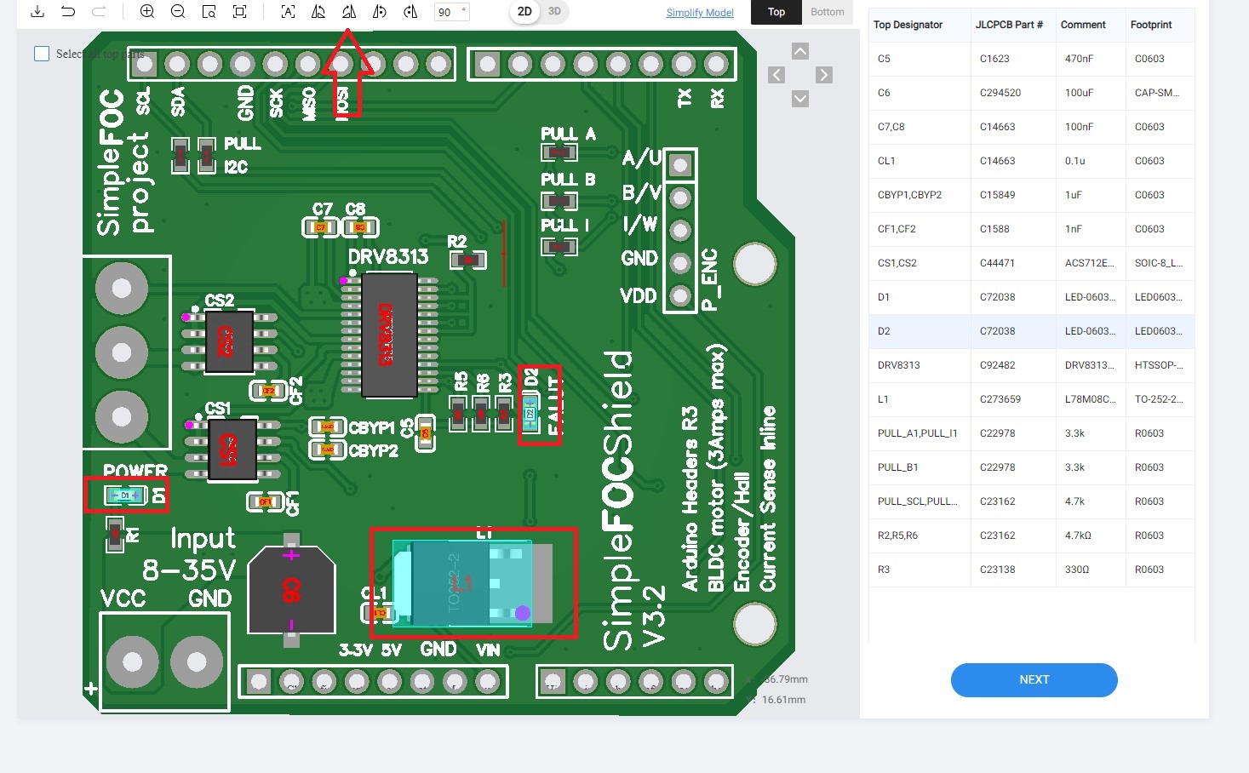Click the rotate-by-angle clockwise icon left of 90
This screenshot has height=773, width=1249.
coord(410,12)
